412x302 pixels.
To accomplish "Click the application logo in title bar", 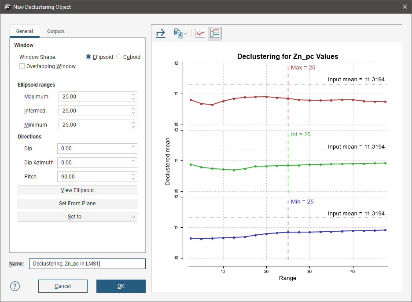I will click(7, 7).
